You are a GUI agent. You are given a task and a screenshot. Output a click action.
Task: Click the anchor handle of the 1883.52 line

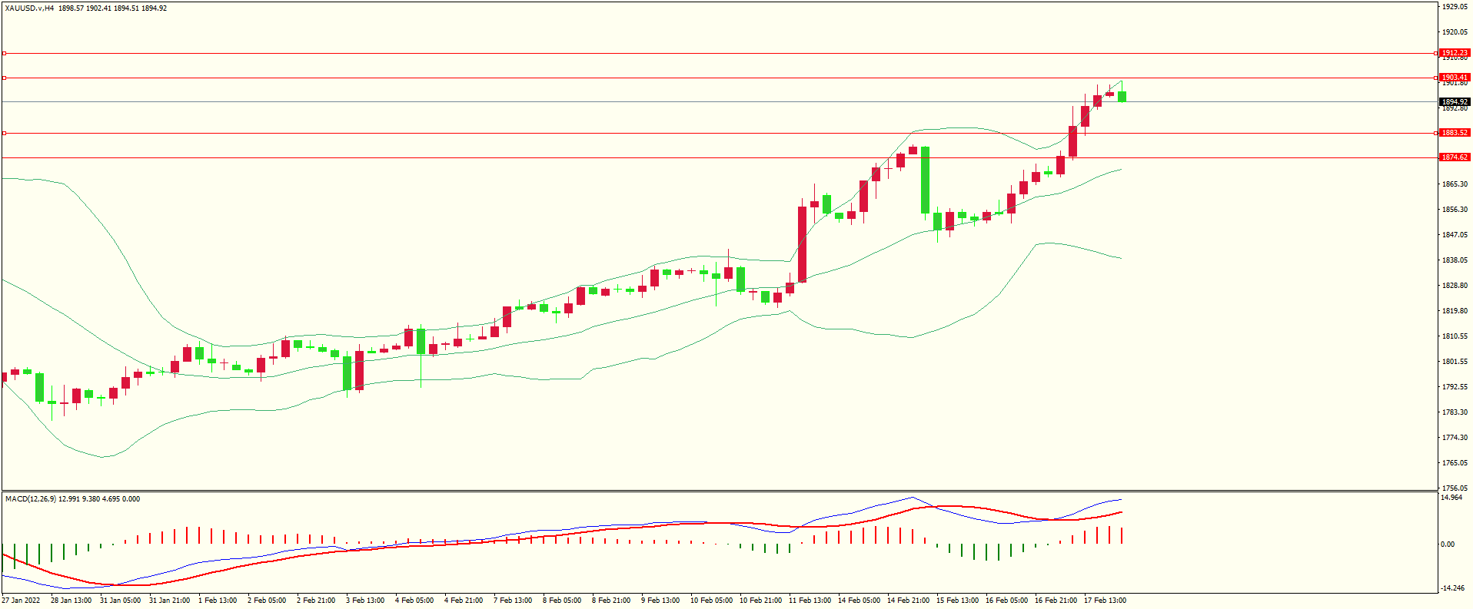tap(4, 133)
